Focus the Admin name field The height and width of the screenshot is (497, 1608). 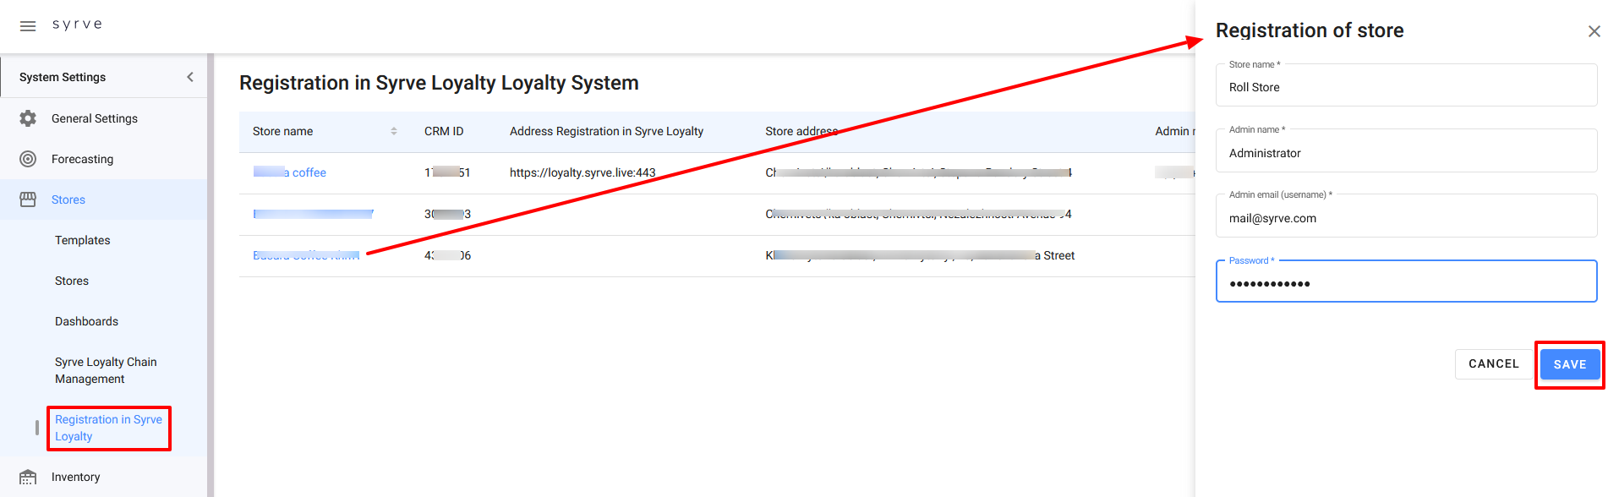[1405, 153]
